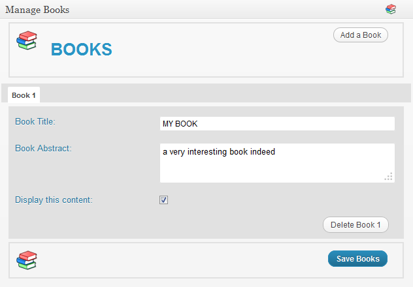
Task: Click the 'Book Title:' label
Action: (35, 121)
